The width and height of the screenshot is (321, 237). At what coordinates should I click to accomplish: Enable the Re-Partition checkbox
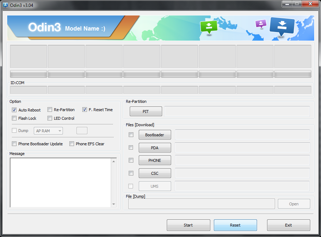tap(50, 110)
